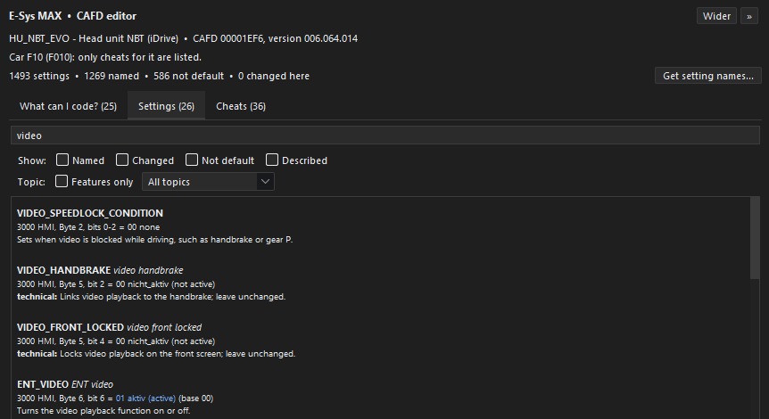Click VIDEO_HANDBRAKE value line Byte 5, bit 2

point(116,284)
